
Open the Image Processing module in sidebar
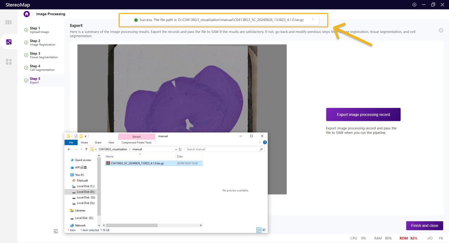point(9,42)
